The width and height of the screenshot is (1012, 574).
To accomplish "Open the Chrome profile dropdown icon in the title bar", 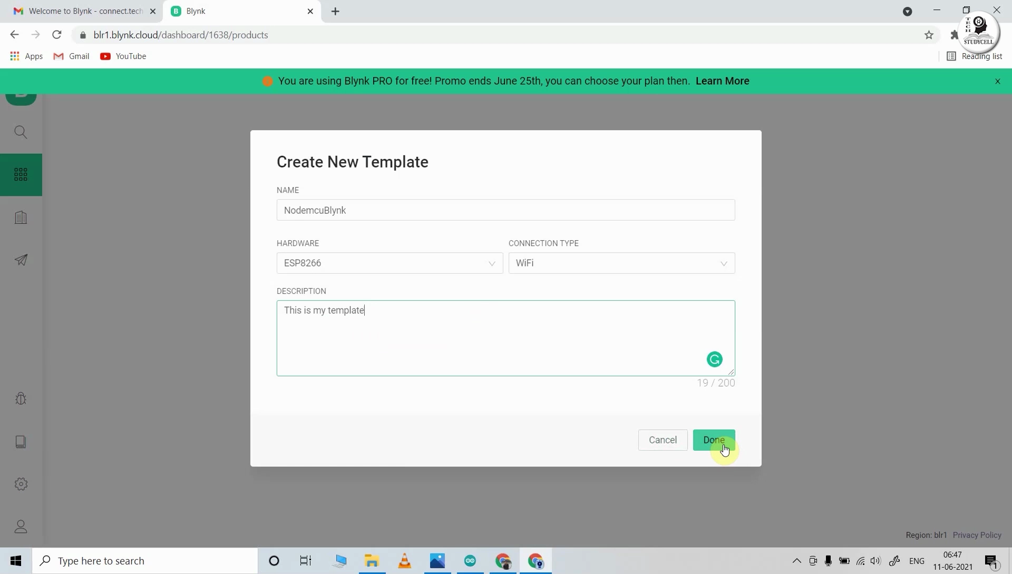I will pyautogui.click(x=908, y=12).
